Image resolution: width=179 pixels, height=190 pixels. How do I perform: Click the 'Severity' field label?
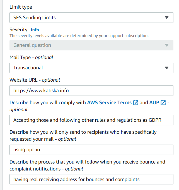click(x=18, y=30)
